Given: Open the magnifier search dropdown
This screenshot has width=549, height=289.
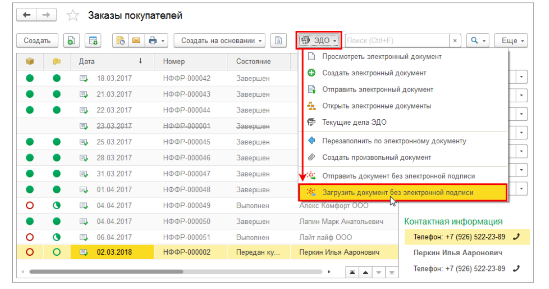Looking at the screenshot, I should pyautogui.click(x=478, y=41).
